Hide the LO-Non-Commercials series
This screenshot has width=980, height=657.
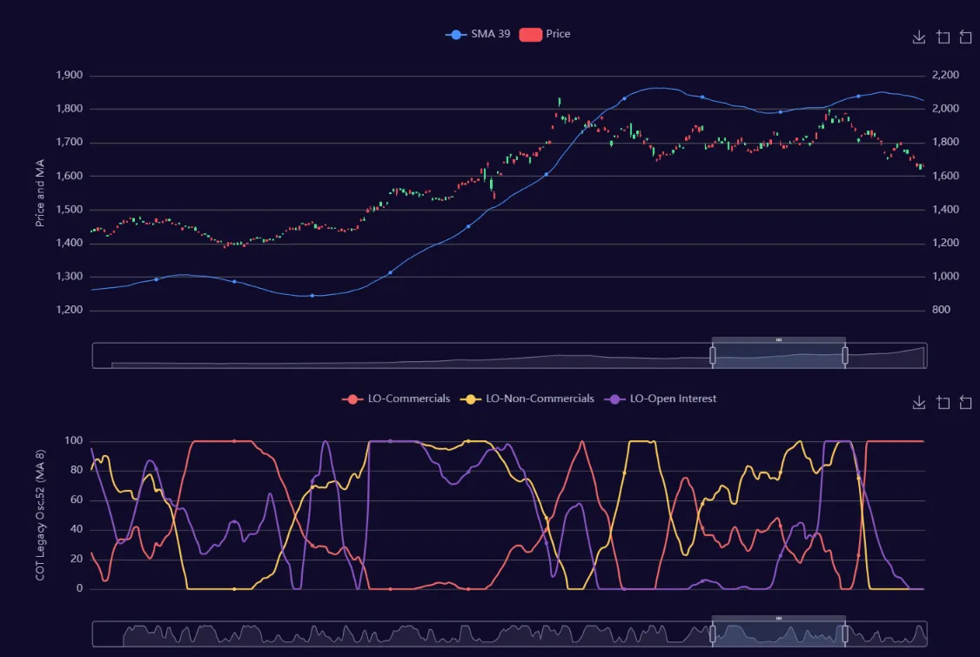point(527,399)
